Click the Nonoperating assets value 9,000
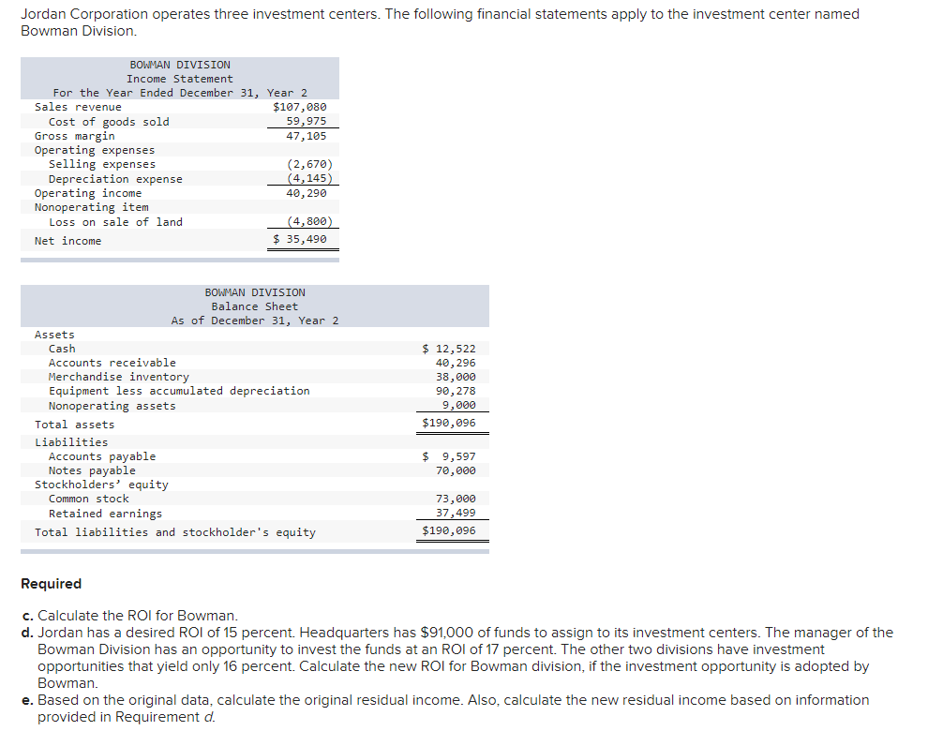 [x=458, y=406]
